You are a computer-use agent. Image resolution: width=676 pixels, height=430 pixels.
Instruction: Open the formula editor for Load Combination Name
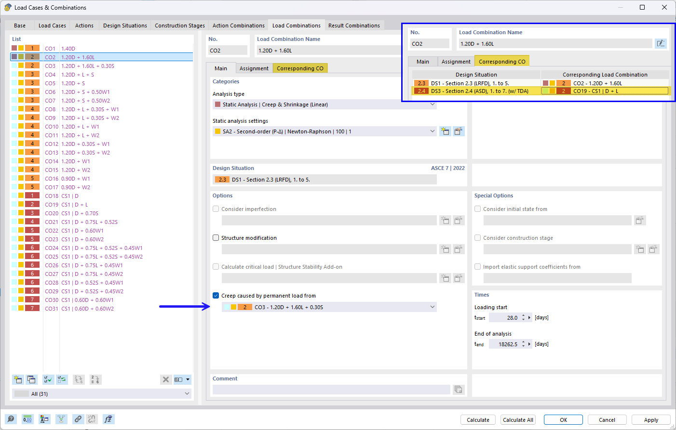click(x=661, y=43)
